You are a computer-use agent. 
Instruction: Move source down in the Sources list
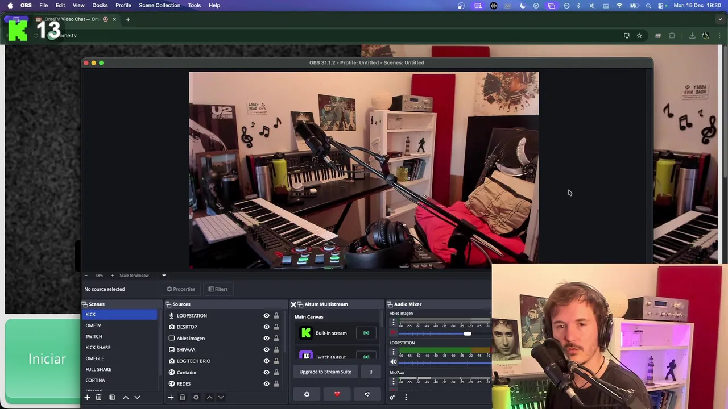pos(221,397)
